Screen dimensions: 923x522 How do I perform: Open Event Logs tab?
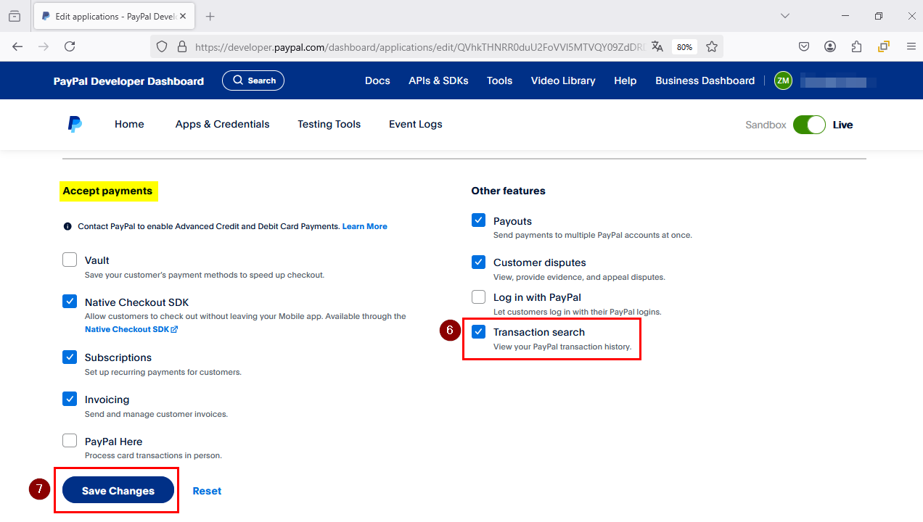[416, 124]
